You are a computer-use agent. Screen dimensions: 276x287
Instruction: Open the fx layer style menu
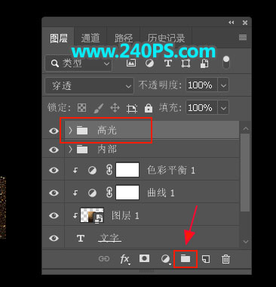click(x=125, y=259)
